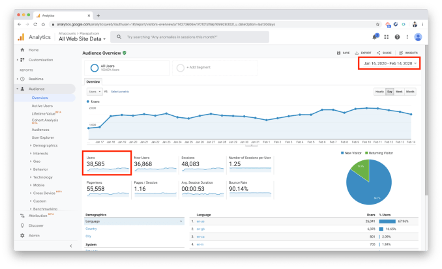The width and height of the screenshot is (442, 269).
Task: Select Active Users in sidebar
Action: [x=42, y=106]
